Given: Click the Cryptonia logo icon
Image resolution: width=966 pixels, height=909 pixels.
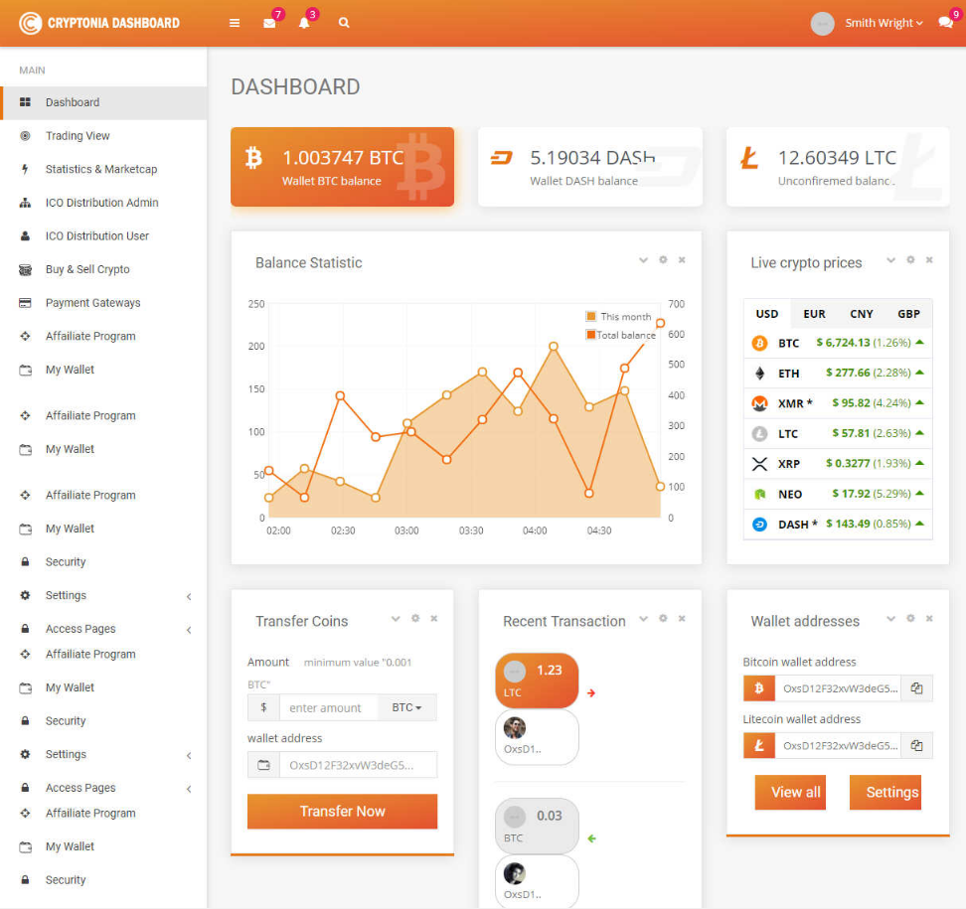Looking at the screenshot, I should (30, 24).
